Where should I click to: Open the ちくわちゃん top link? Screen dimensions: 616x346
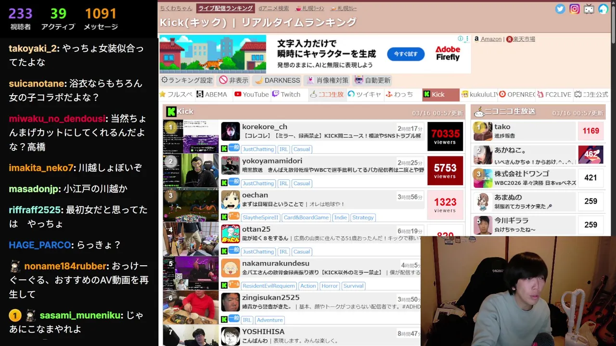pos(176,8)
